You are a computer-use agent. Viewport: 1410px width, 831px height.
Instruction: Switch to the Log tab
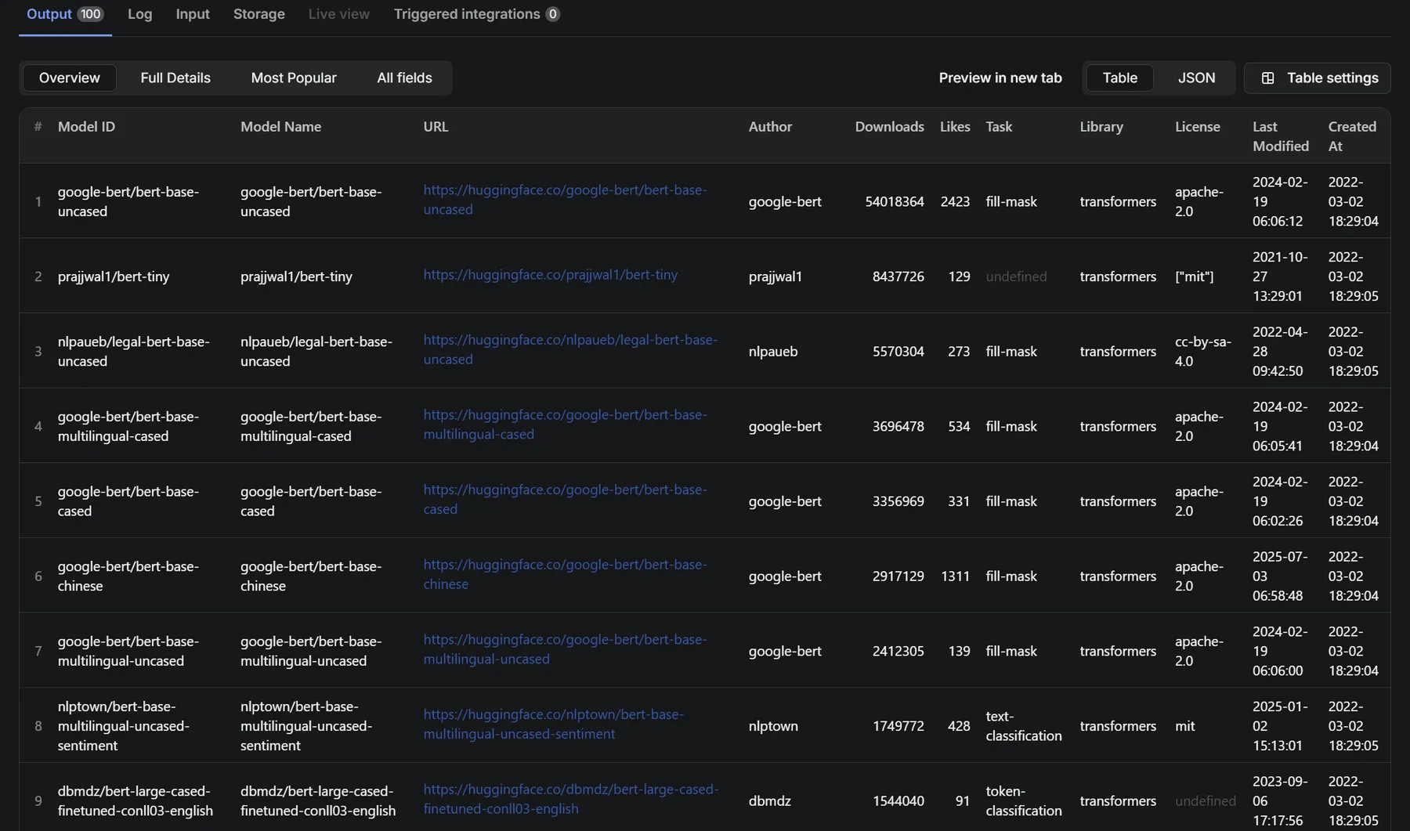tap(139, 14)
